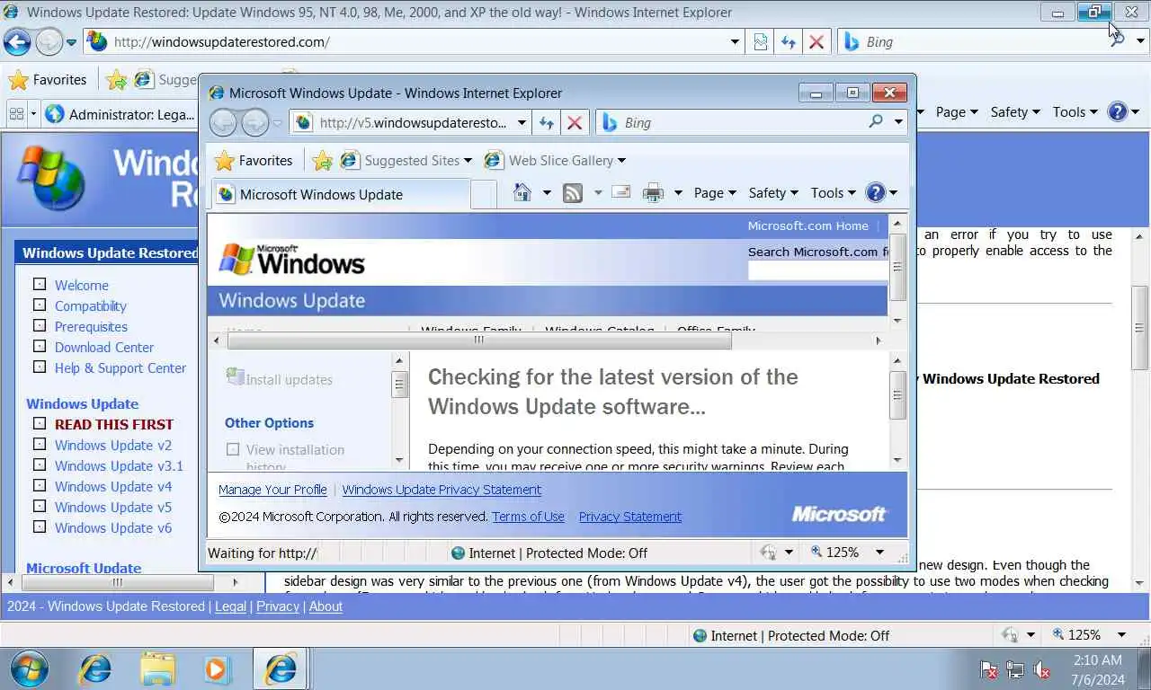Click Search Microsoft.com input box

[817, 270]
